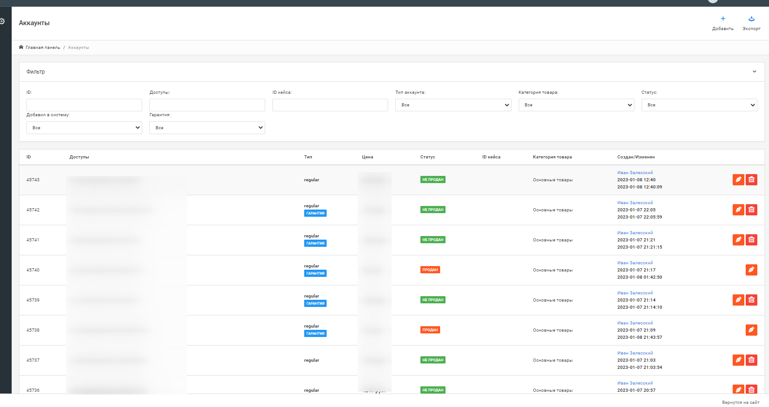769x407 pixels.
Task: Open Иван Залесский link for account 45742
Action: [x=635, y=203]
